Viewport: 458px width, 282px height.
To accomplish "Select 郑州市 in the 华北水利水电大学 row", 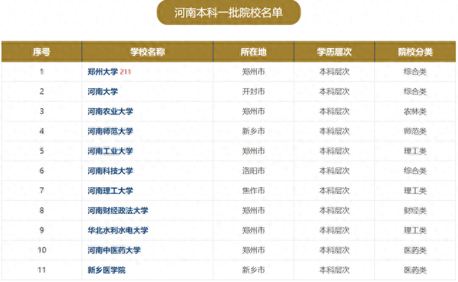I will click(x=253, y=230).
